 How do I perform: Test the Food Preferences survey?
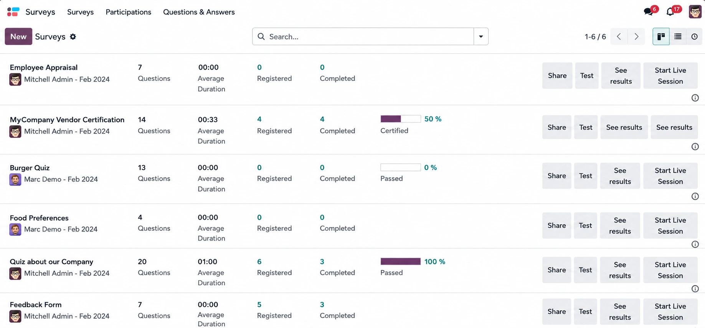pyautogui.click(x=585, y=226)
